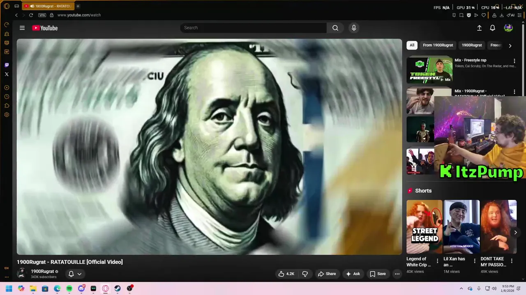Image resolution: width=526 pixels, height=295 pixels.
Task: Open the Lil Xan short thumbnail
Action: click(461, 227)
